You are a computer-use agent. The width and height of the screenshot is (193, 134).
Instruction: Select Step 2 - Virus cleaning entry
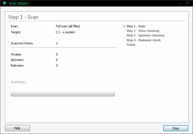point(143,31)
